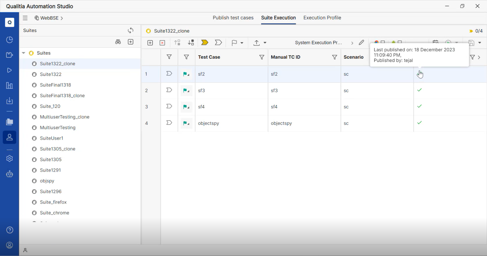This screenshot has height=256, width=487.
Task: Open the robot icon in left sidebar
Action: 10,174
